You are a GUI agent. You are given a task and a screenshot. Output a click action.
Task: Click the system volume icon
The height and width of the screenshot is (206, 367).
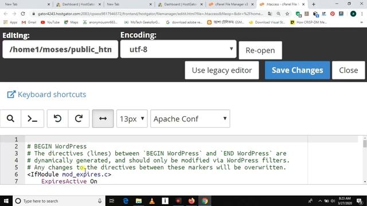pyautogui.click(x=333, y=201)
